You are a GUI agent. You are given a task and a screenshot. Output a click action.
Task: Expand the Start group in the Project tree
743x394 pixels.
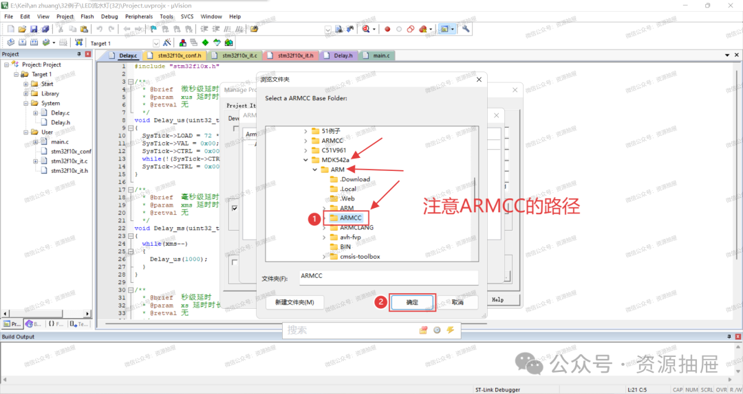25,84
